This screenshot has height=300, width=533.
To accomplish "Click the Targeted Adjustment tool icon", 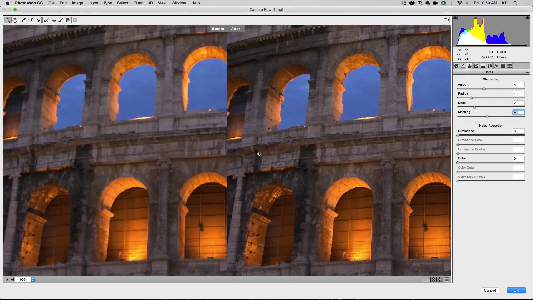I will (x=38, y=20).
